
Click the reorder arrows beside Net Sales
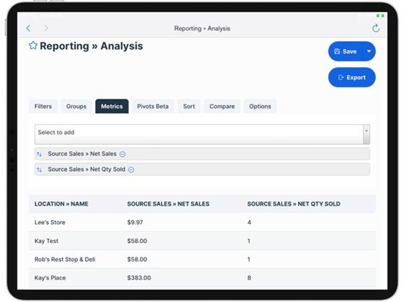pyautogui.click(x=39, y=154)
